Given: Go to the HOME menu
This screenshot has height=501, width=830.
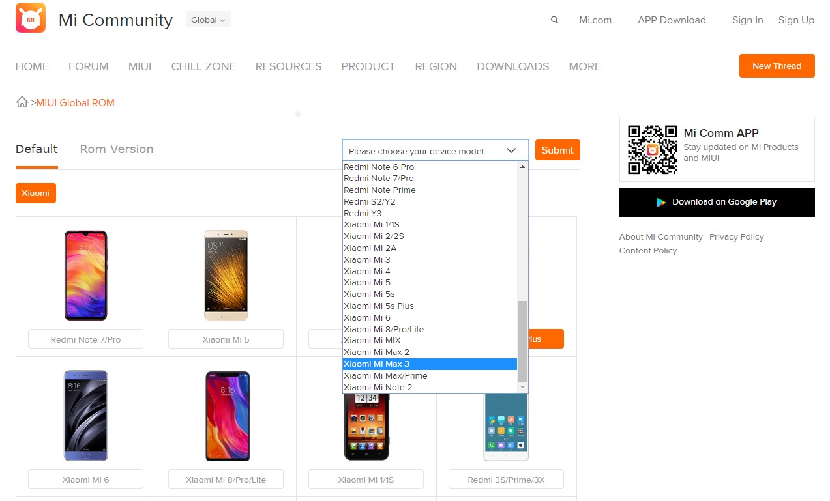Looking at the screenshot, I should [x=32, y=66].
